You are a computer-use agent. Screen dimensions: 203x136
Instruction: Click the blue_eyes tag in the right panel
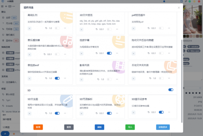(194, 51)
